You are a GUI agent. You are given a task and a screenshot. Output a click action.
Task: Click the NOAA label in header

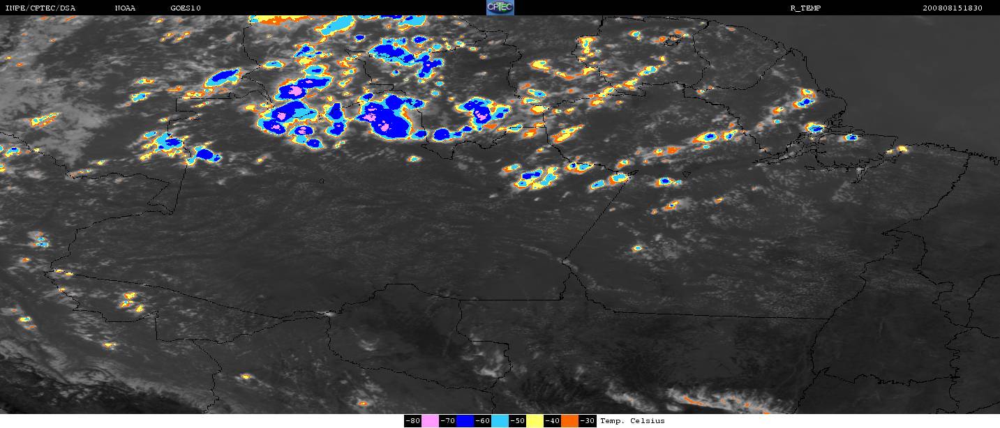[125, 7]
